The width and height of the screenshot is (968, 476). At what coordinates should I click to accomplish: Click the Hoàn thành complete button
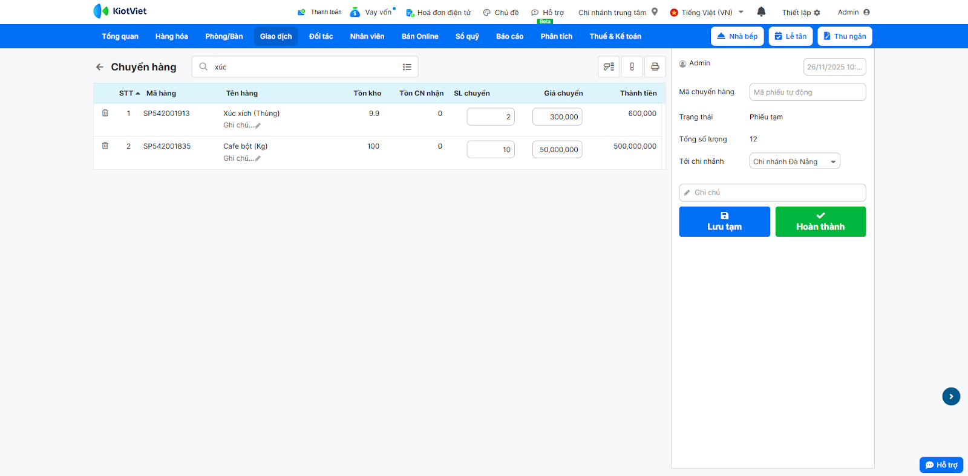(820, 222)
